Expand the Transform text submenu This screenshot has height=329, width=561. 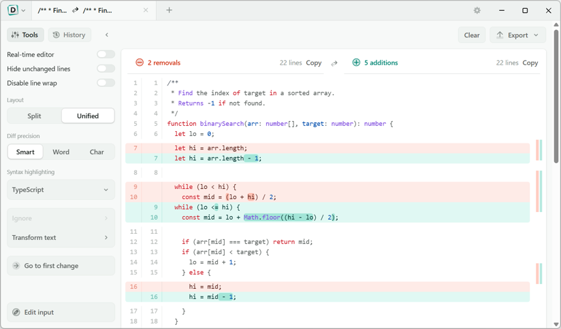pos(61,237)
